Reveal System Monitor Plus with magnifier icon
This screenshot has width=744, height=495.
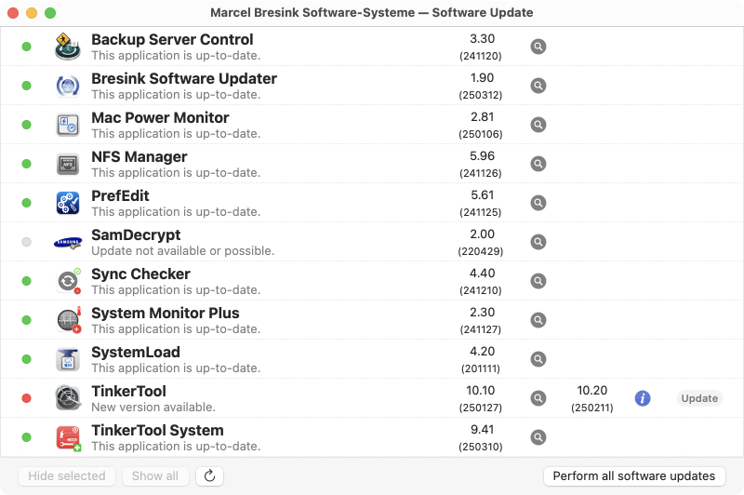pyautogui.click(x=538, y=320)
